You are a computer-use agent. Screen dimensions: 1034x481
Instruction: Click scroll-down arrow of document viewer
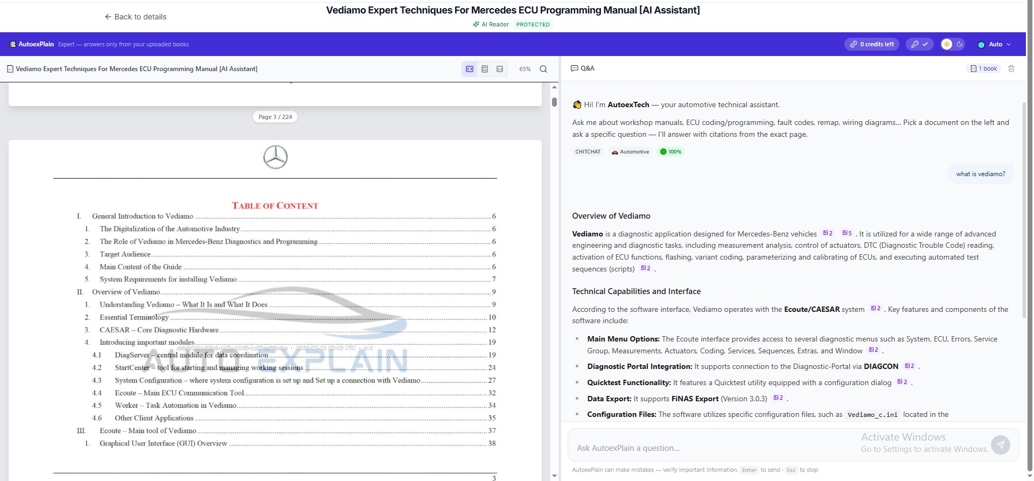point(554,476)
